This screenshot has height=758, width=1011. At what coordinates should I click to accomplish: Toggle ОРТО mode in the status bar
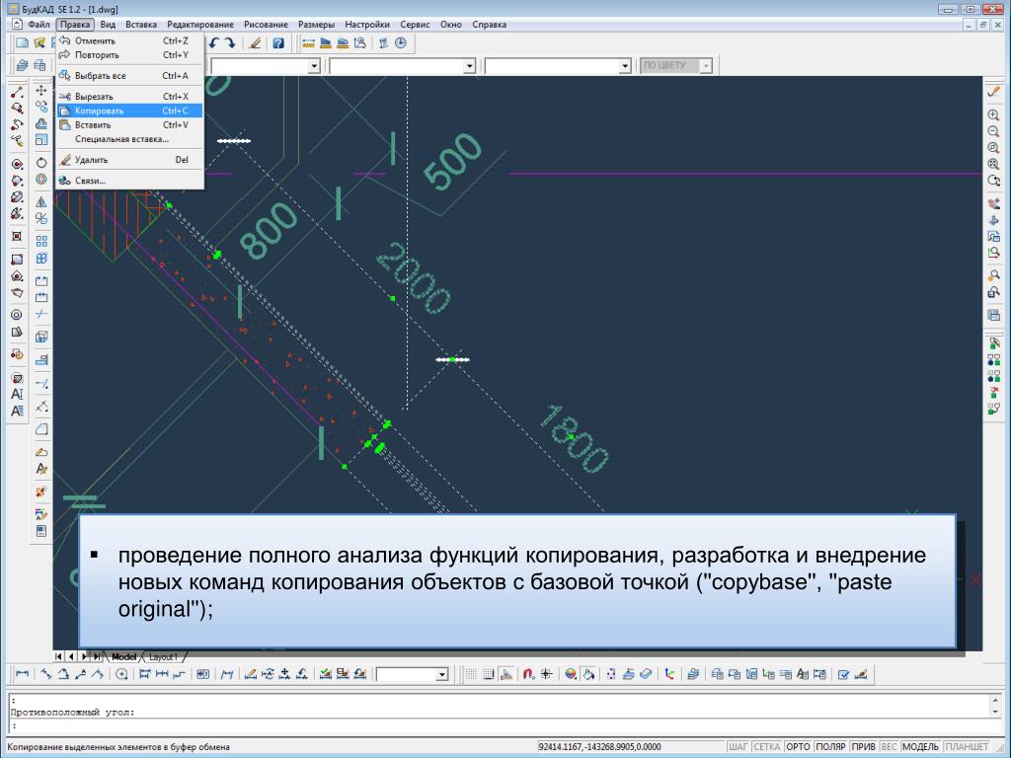click(798, 746)
